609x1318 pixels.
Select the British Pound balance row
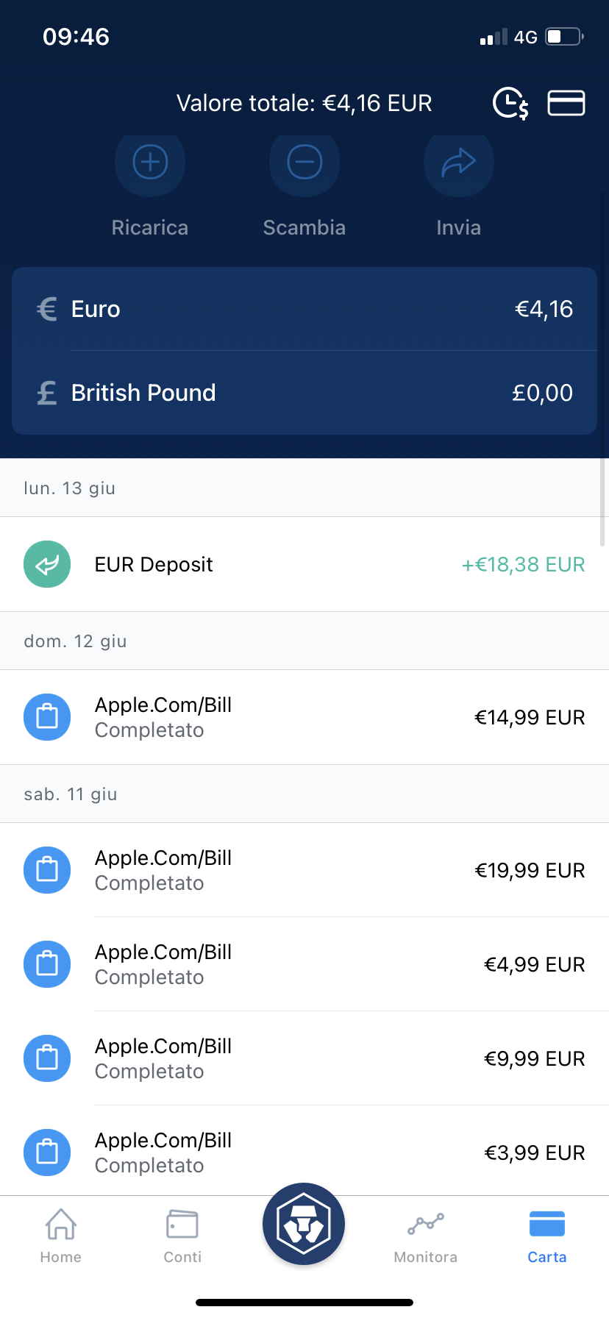pos(304,393)
